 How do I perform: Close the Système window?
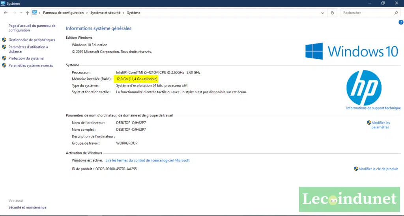(397, 3)
